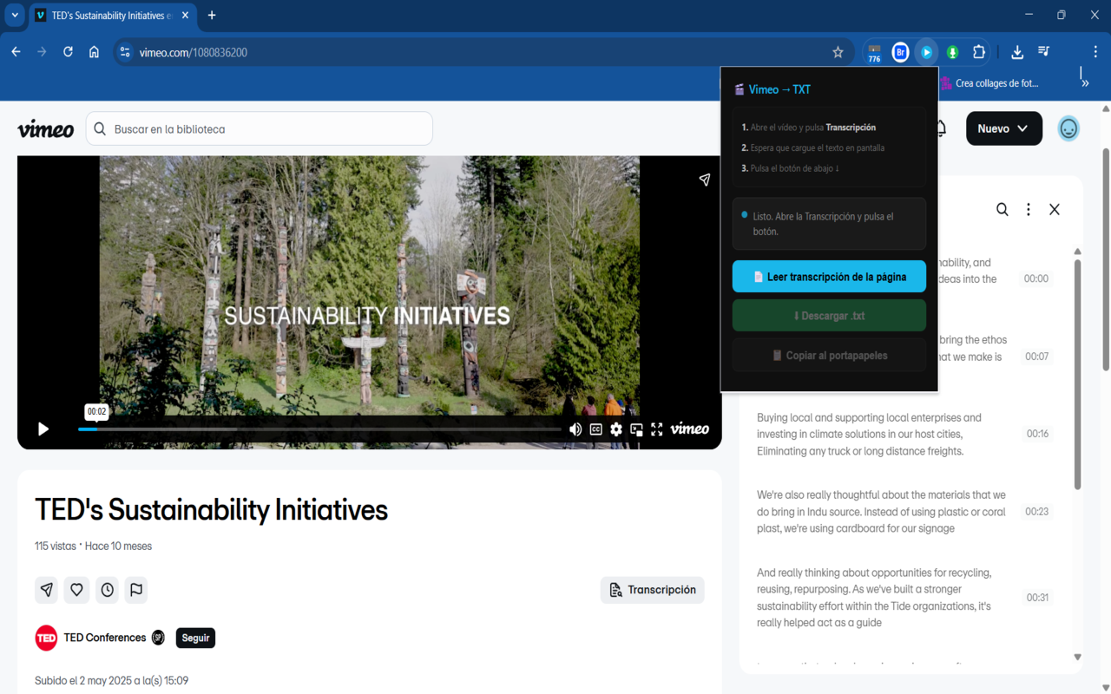
Task: Focus the Buscar en la biblioteca field
Action: [x=259, y=129]
